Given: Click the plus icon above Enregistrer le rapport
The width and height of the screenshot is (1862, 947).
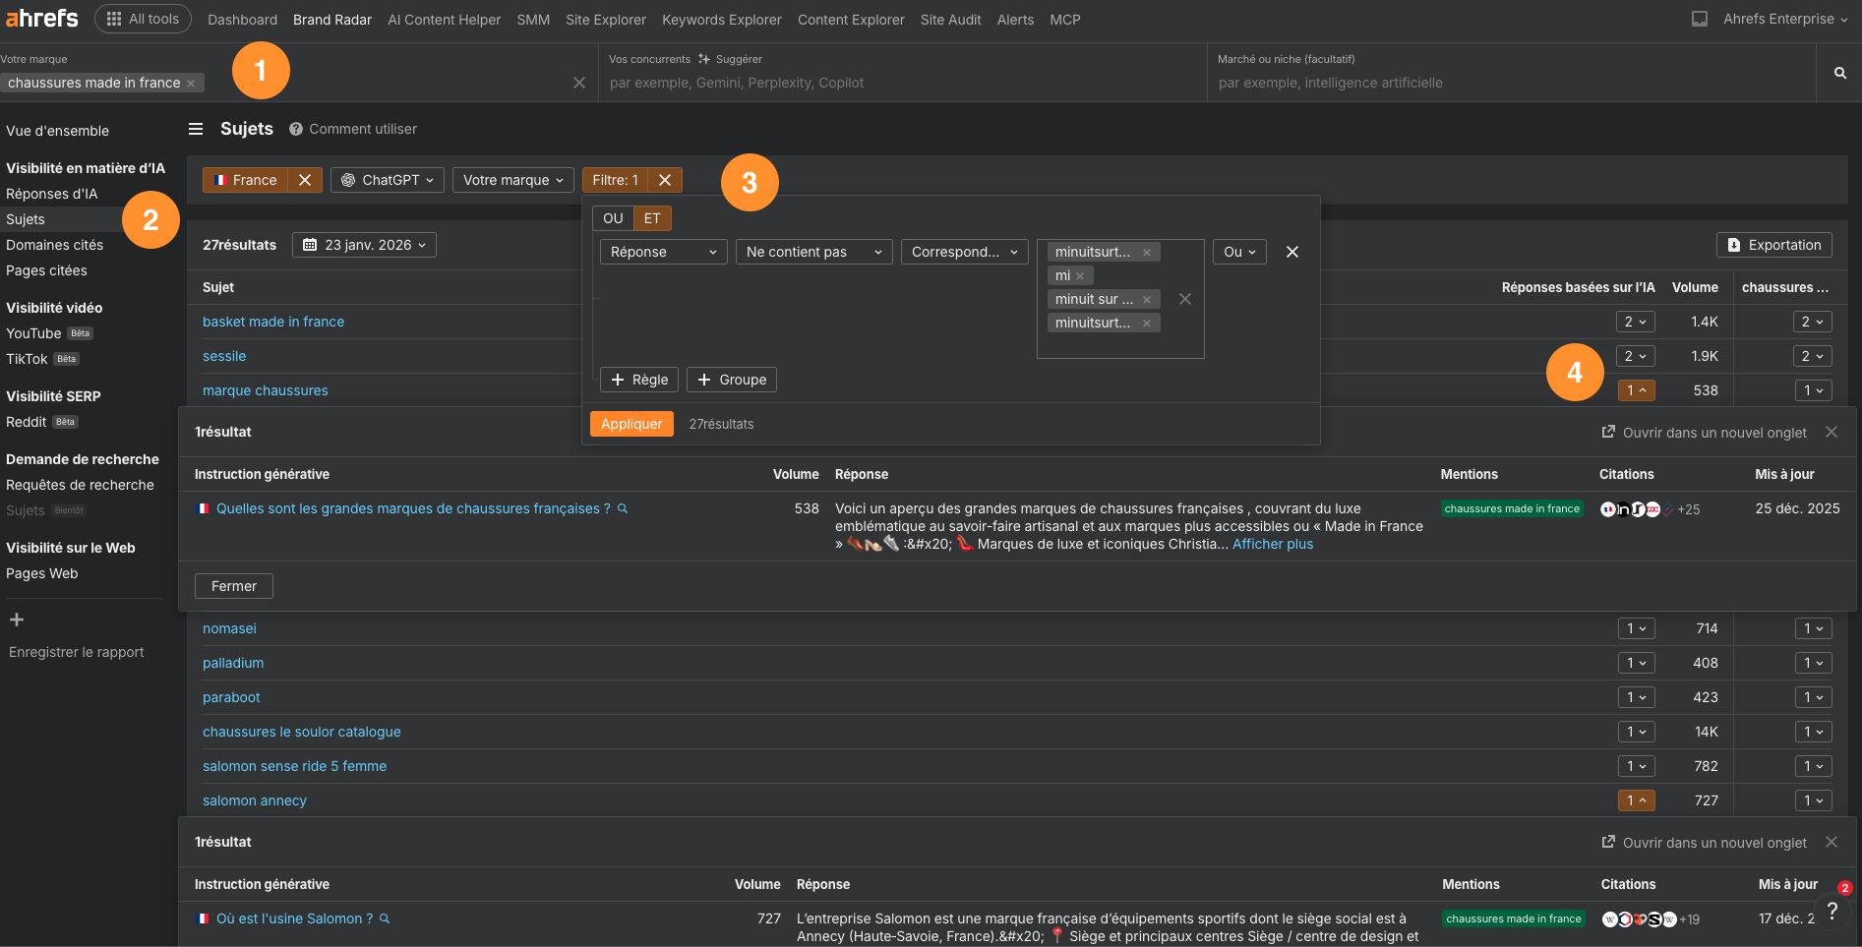Looking at the screenshot, I should (16, 620).
